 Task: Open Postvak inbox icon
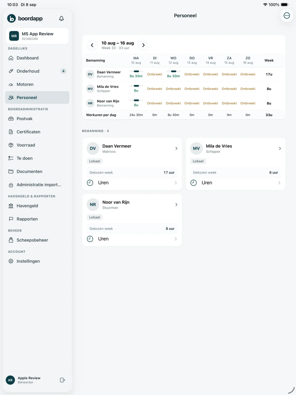click(x=11, y=118)
